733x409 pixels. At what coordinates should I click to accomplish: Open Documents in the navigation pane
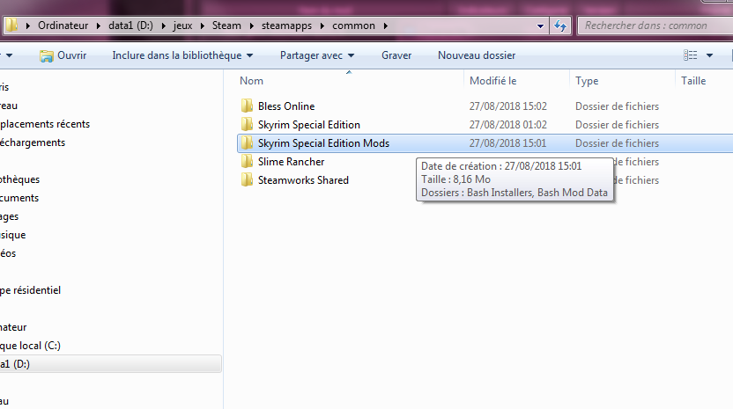point(19,198)
